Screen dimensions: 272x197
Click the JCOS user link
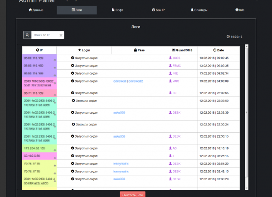click(x=177, y=58)
